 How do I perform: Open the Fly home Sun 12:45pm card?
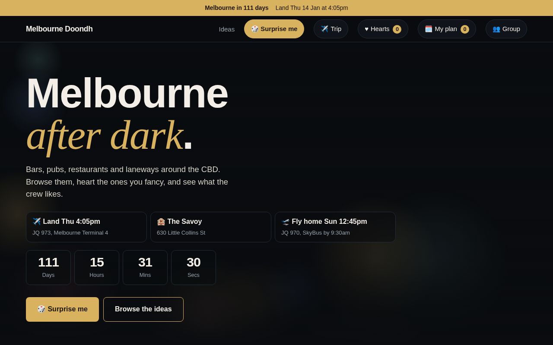(335, 227)
